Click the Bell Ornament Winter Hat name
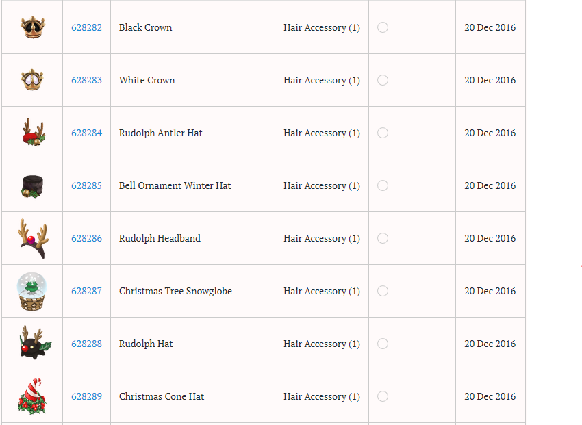The image size is (582, 425). coord(175,186)
